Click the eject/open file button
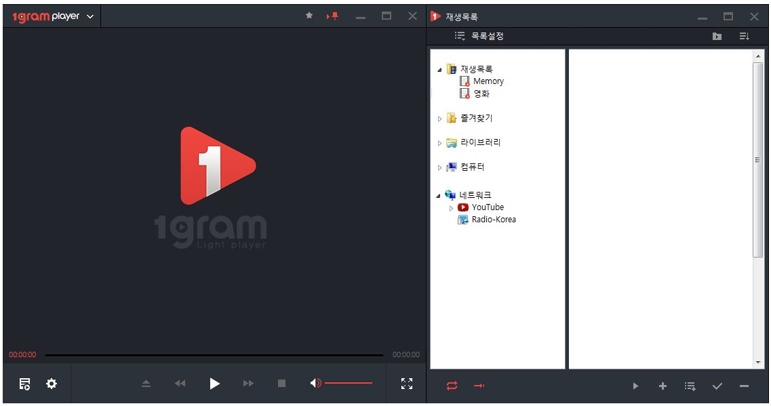 coord(146,384)
